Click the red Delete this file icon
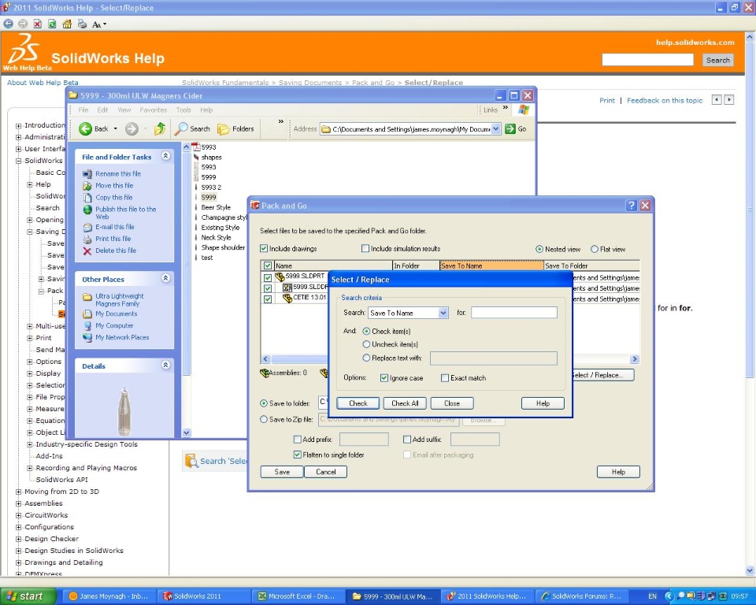The width and height of the screenshot is (756, 605). [87, 251]
